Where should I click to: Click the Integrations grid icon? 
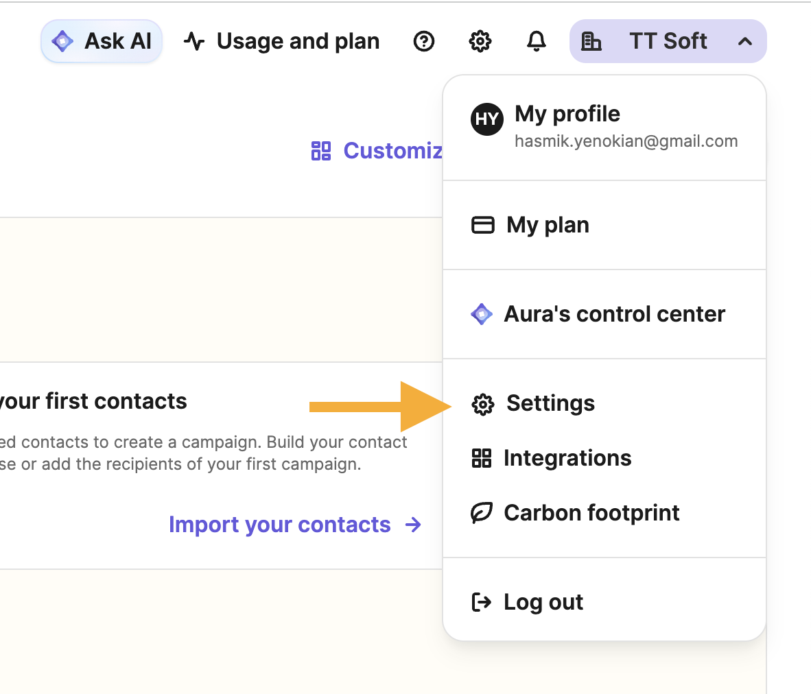coord(482,458)
